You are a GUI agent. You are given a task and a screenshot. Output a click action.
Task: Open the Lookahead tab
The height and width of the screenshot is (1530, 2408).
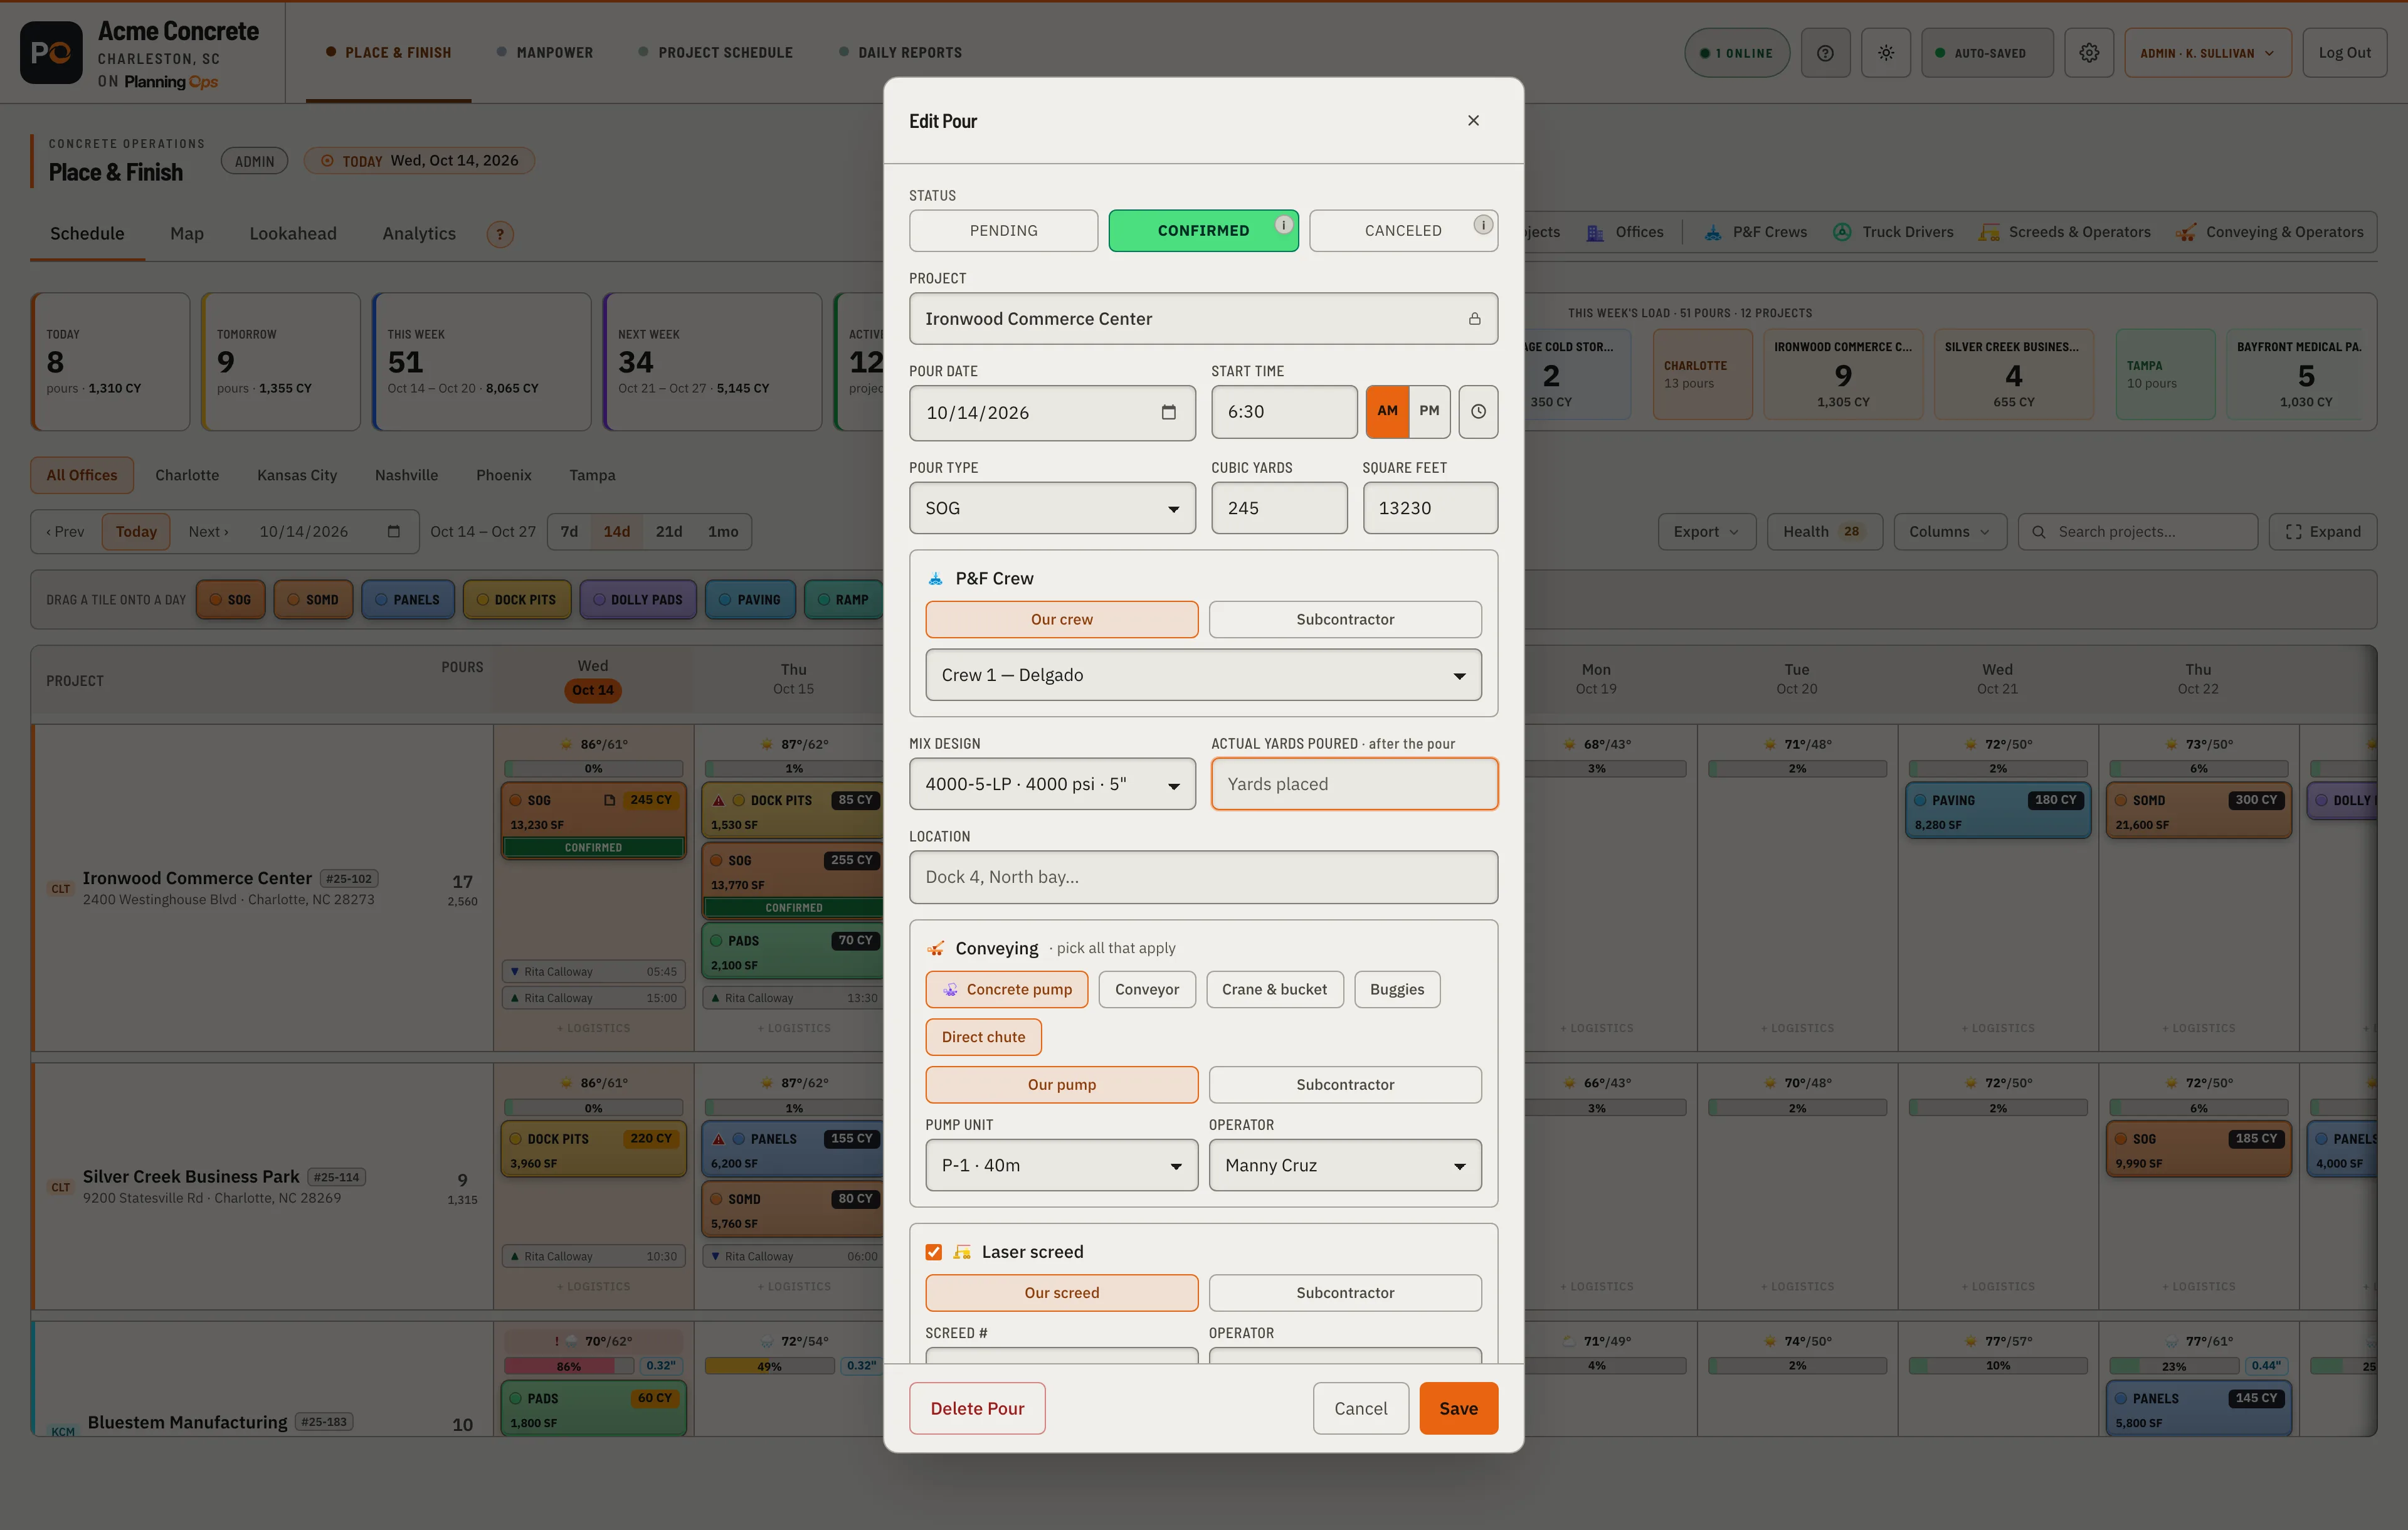point(293,234)
